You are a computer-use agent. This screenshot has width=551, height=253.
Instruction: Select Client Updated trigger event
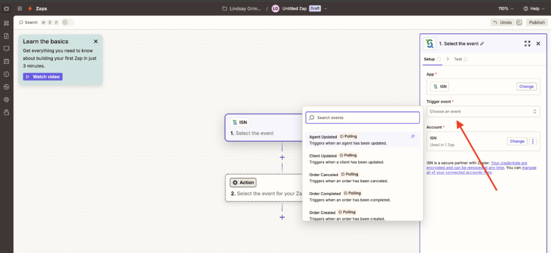[362, 158]
